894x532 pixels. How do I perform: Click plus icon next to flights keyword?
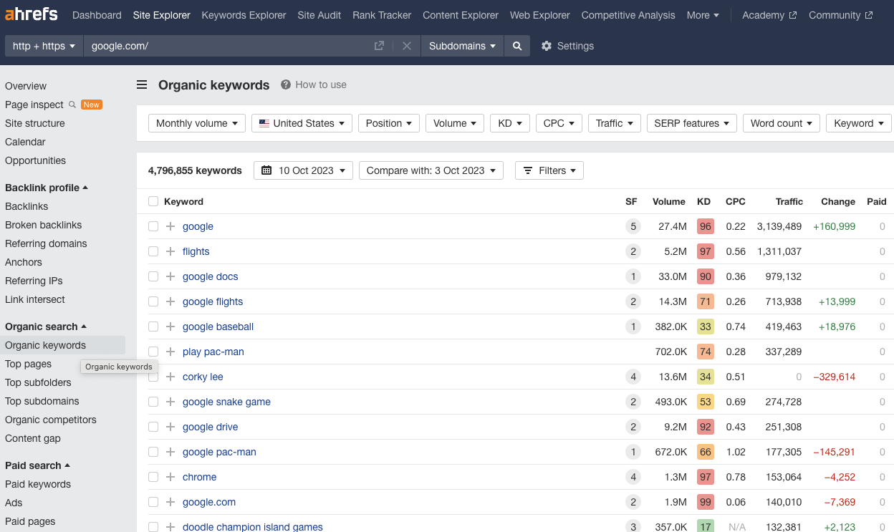coord(170,251)
